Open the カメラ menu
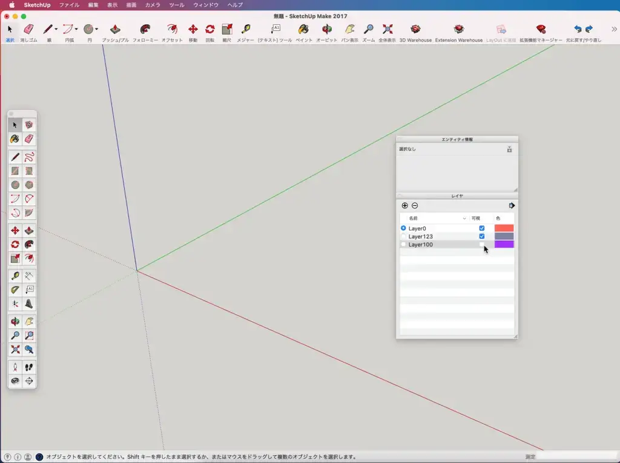 [153, 5]
